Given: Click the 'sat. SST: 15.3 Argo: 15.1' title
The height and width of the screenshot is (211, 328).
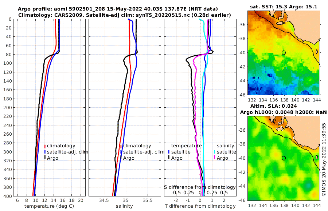Looking at the screenshot, I should (x=284, y=7).
